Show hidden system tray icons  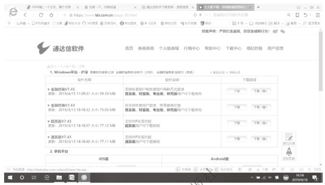(252, 178)
